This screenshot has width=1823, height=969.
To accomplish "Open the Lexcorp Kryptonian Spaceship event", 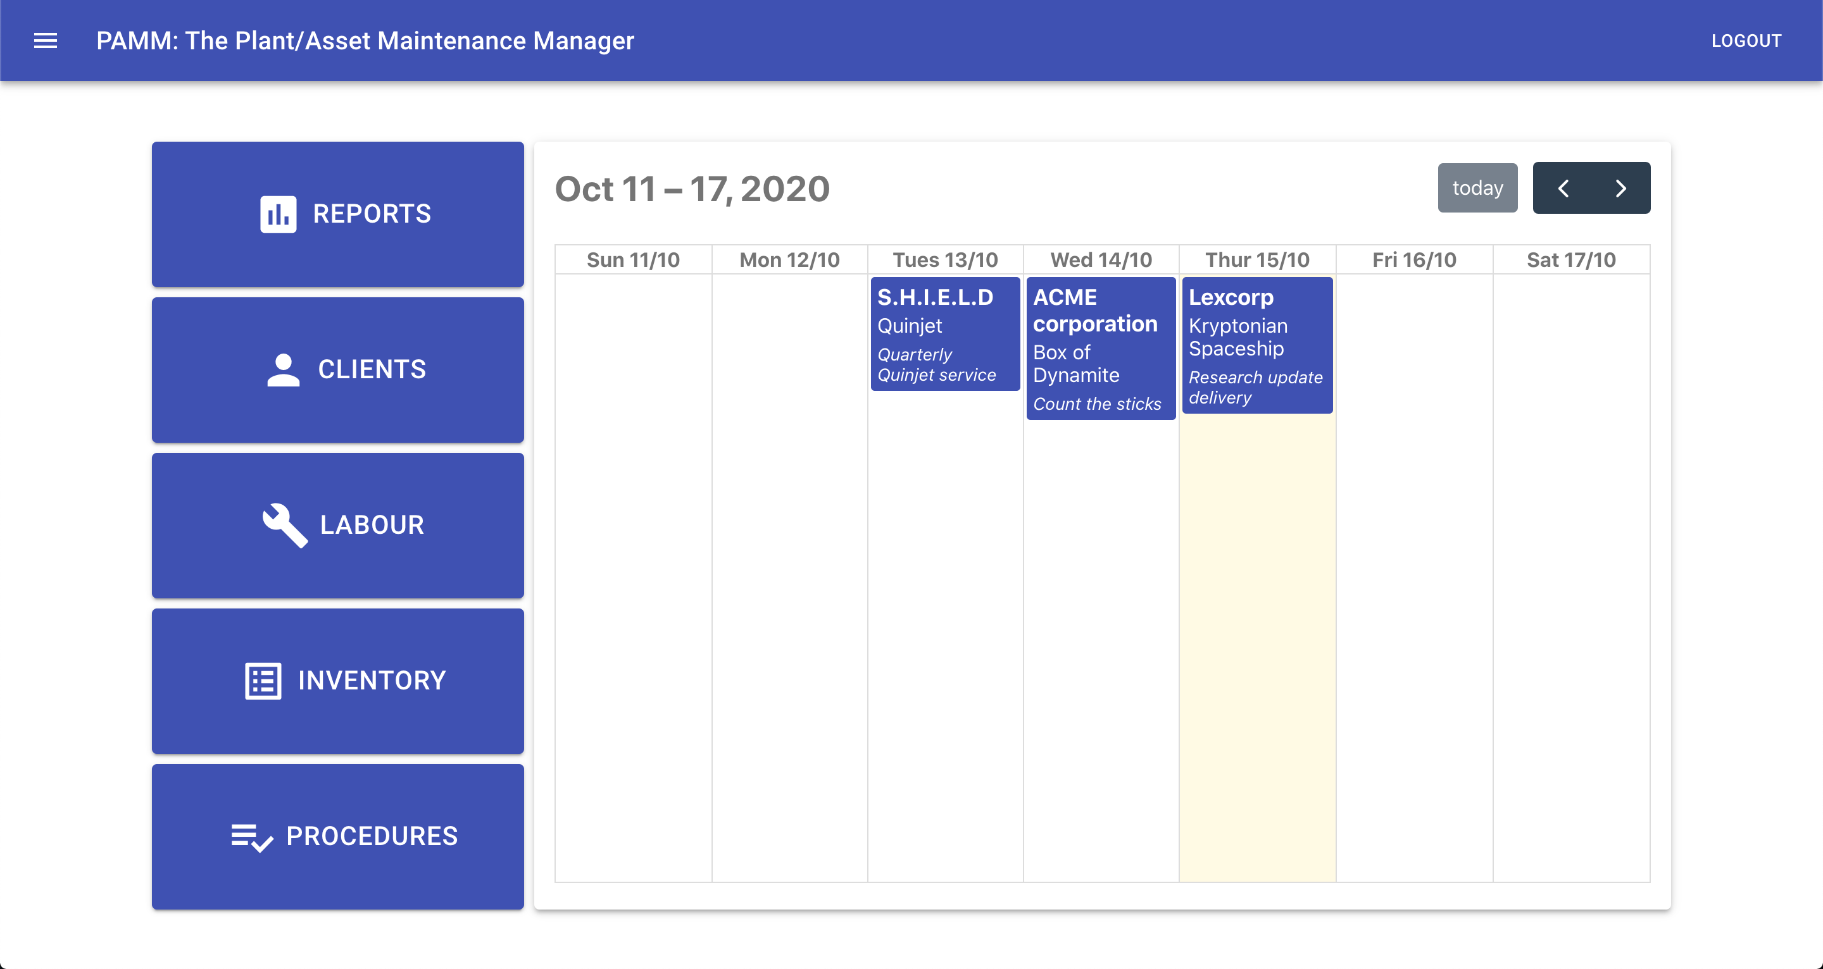I will point(1258,345).
